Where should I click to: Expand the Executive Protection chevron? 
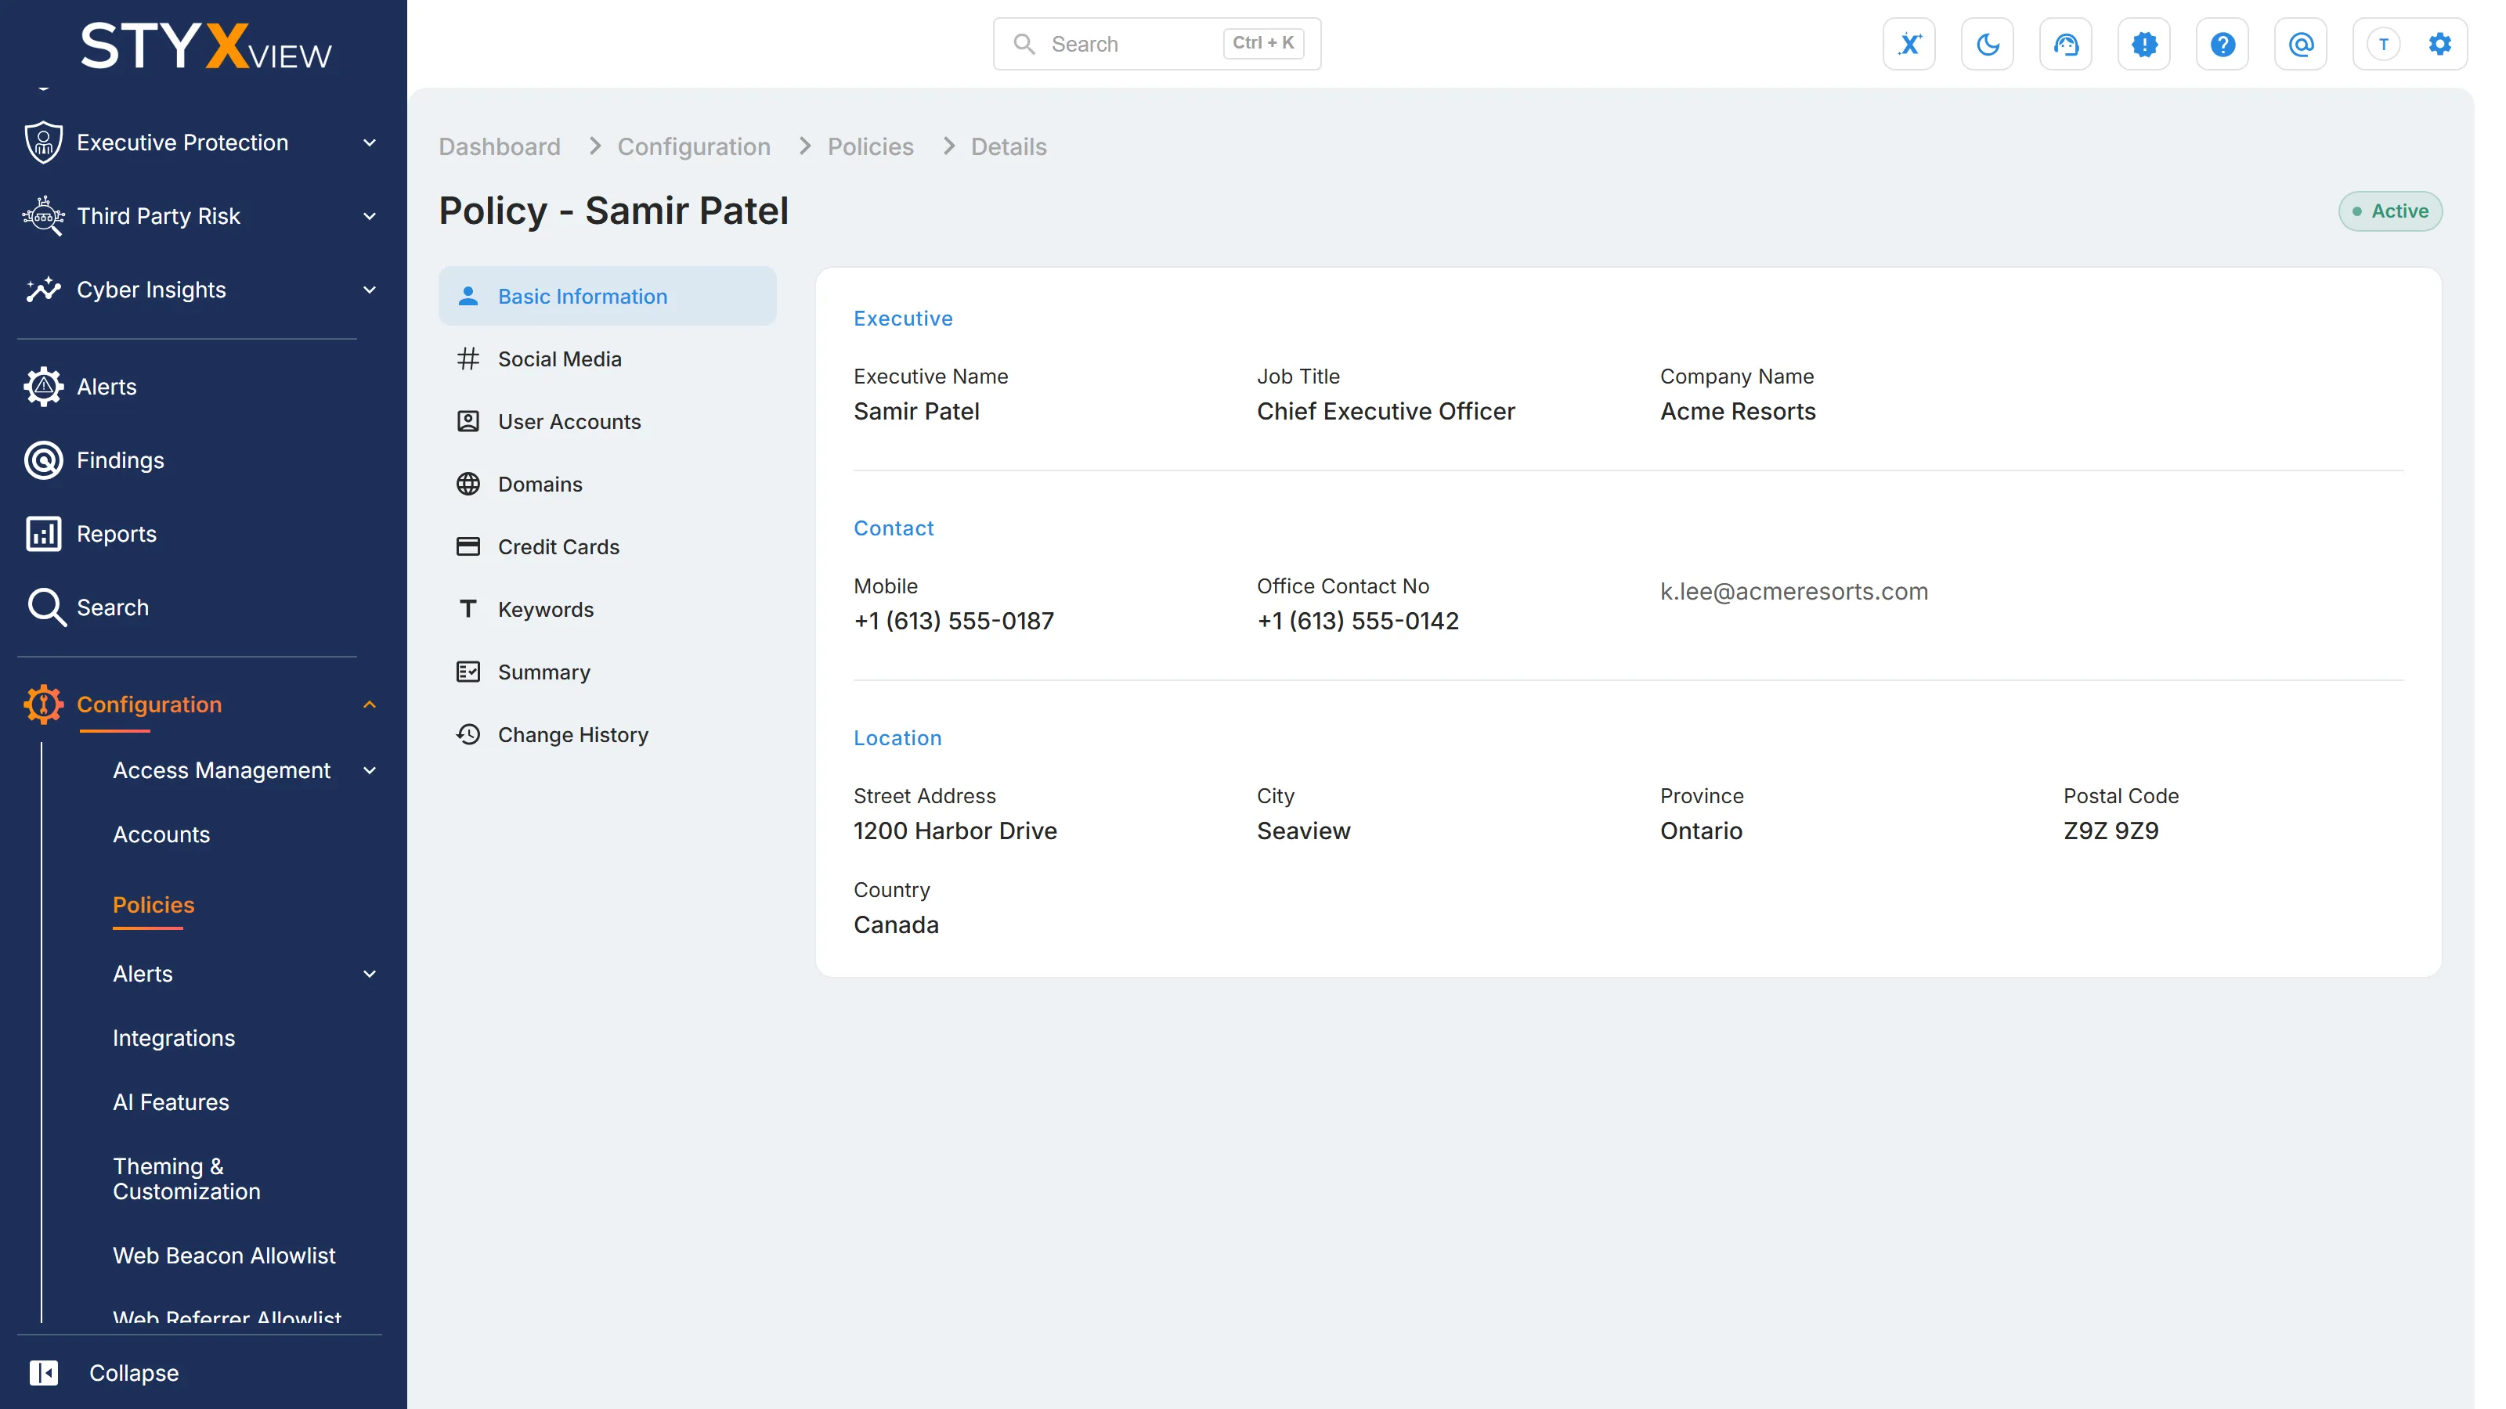coord(370,143)
